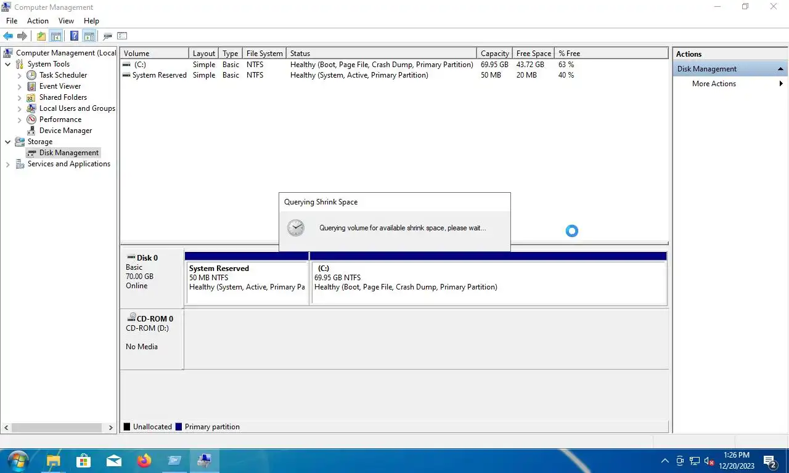Open Microsoft Store from the taskbar

click(x=83, y=461)
